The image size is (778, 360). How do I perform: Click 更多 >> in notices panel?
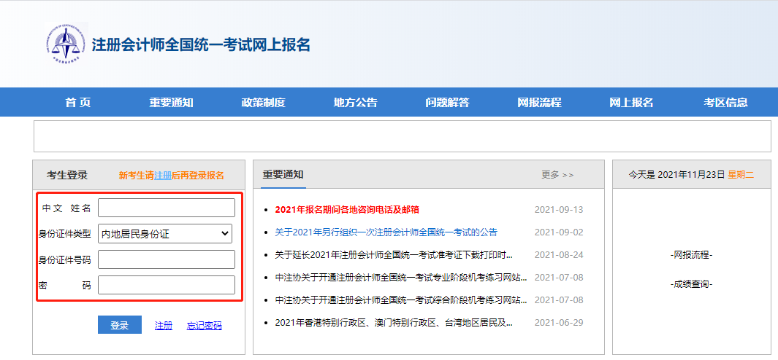(x=557, y=175)
